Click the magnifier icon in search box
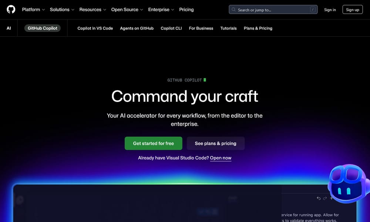Image resolution: width=370 pixels, height=222 pixels. tap(233, 10)
